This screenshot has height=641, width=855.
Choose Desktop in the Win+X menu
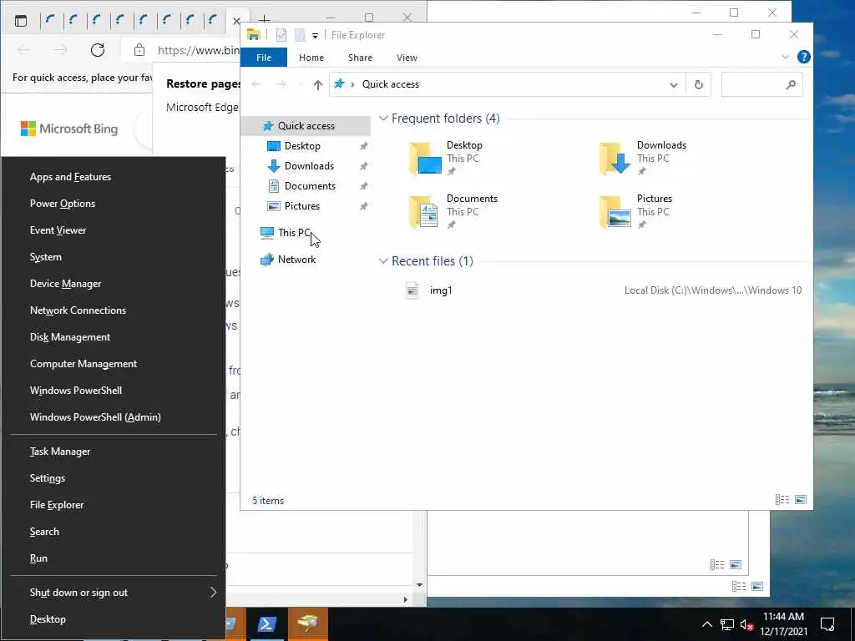(x=48, y=620)
